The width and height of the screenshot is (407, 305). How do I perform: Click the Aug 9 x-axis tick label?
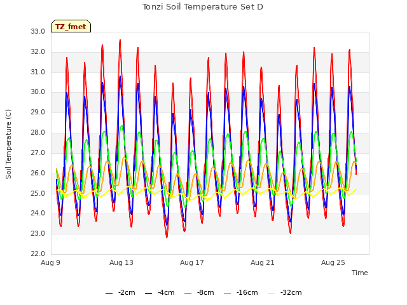click(x=51, y=262)
